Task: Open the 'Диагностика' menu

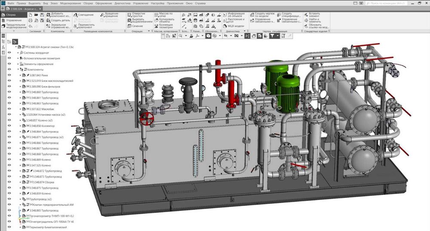Action: 122,3
